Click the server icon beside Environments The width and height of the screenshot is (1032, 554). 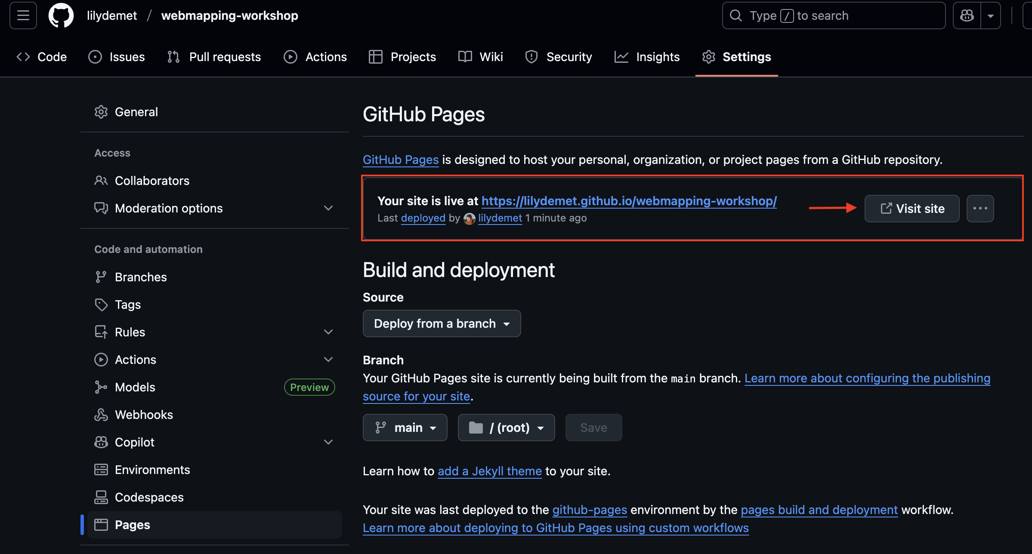pyautogui.click(x=101, y=470)
